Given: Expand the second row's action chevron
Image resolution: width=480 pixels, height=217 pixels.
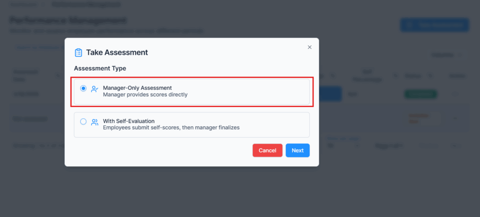Looking at the screenshot, I should (x=455, y=118).
